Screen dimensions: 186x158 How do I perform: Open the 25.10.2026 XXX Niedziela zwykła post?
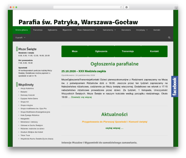tap(84, 71)
